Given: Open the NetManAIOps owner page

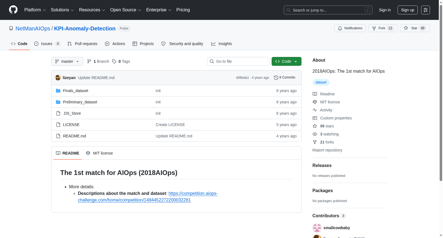Looking at the screenshot, I should click(33, 28).
